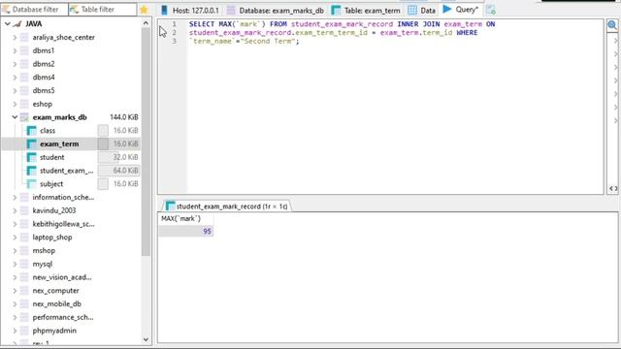This screenshot has width=621, height=349.
Task: Collapse the exam_marks_db database
Action: [15, 117]
